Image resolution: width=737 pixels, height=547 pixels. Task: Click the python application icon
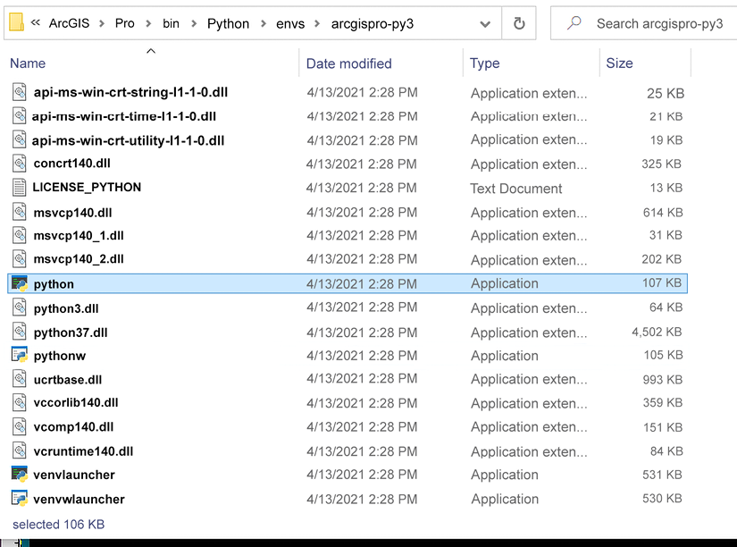pyautogui.click(x=20, y=283)
